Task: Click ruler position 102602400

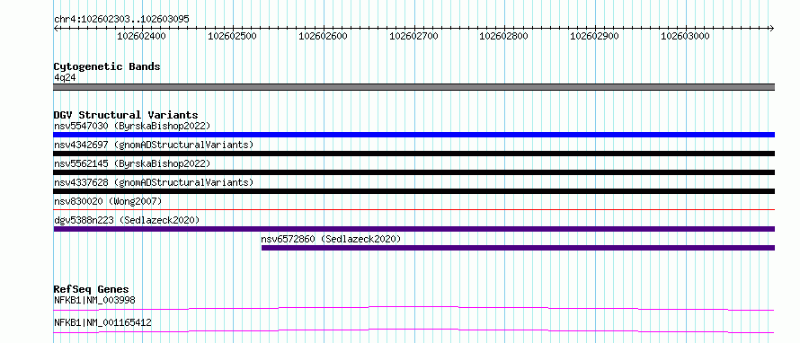Action: tap(141, 36)
